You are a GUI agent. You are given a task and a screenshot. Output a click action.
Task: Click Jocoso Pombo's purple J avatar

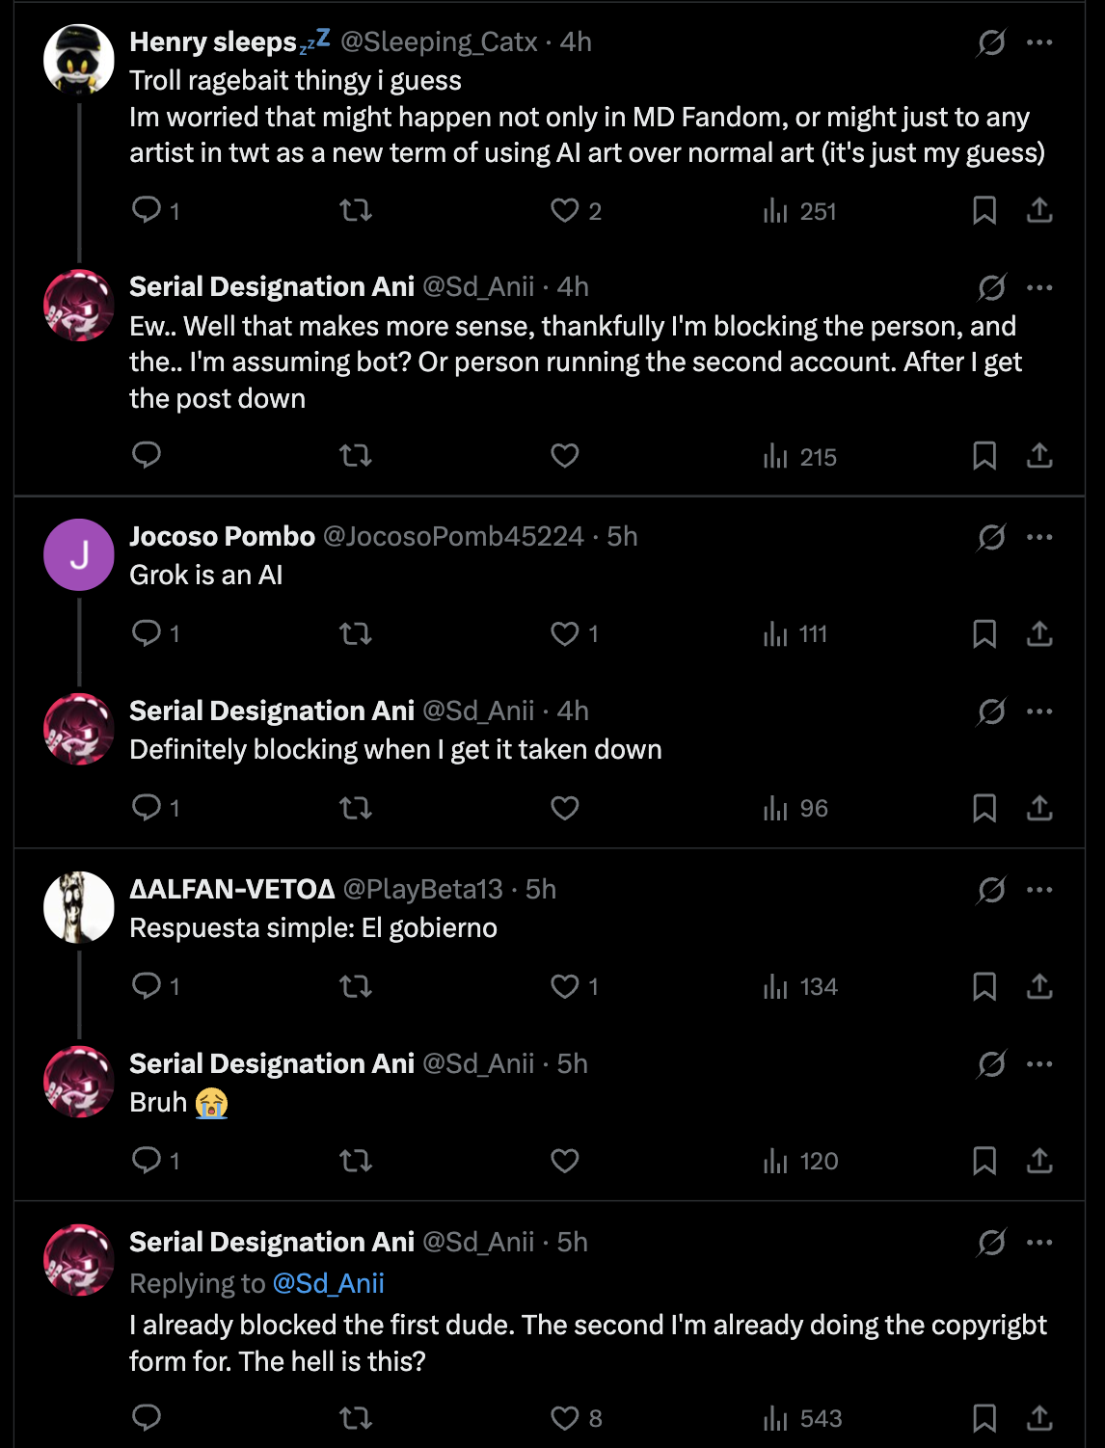coord(79,554)
